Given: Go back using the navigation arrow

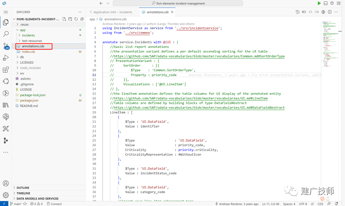Looking at the screenshot, I should coord(101,3).
